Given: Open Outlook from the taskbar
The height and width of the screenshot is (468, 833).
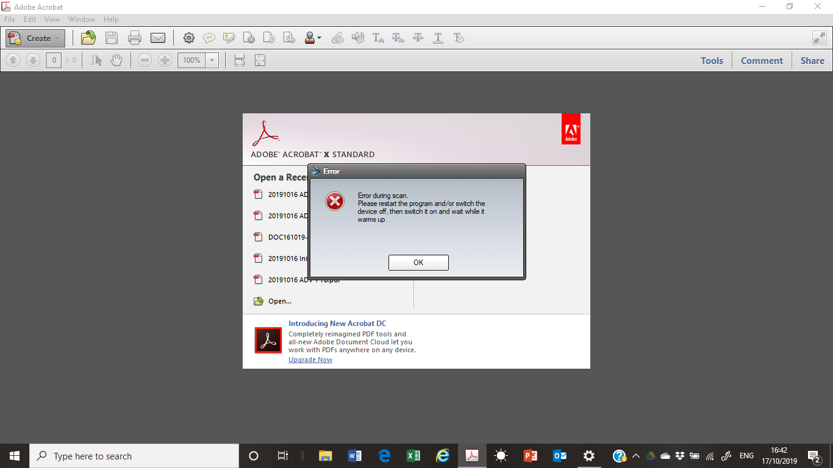Looking at the screenshot, I should 560,456.
